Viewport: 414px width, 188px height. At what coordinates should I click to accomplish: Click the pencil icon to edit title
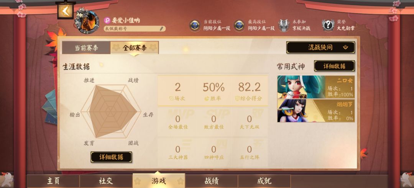161,29
